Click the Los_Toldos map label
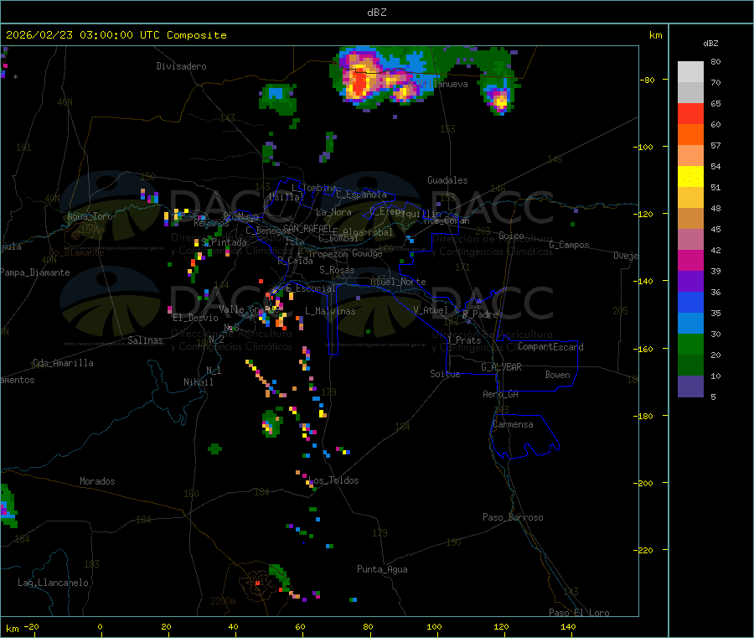 [x=333, y=480]
